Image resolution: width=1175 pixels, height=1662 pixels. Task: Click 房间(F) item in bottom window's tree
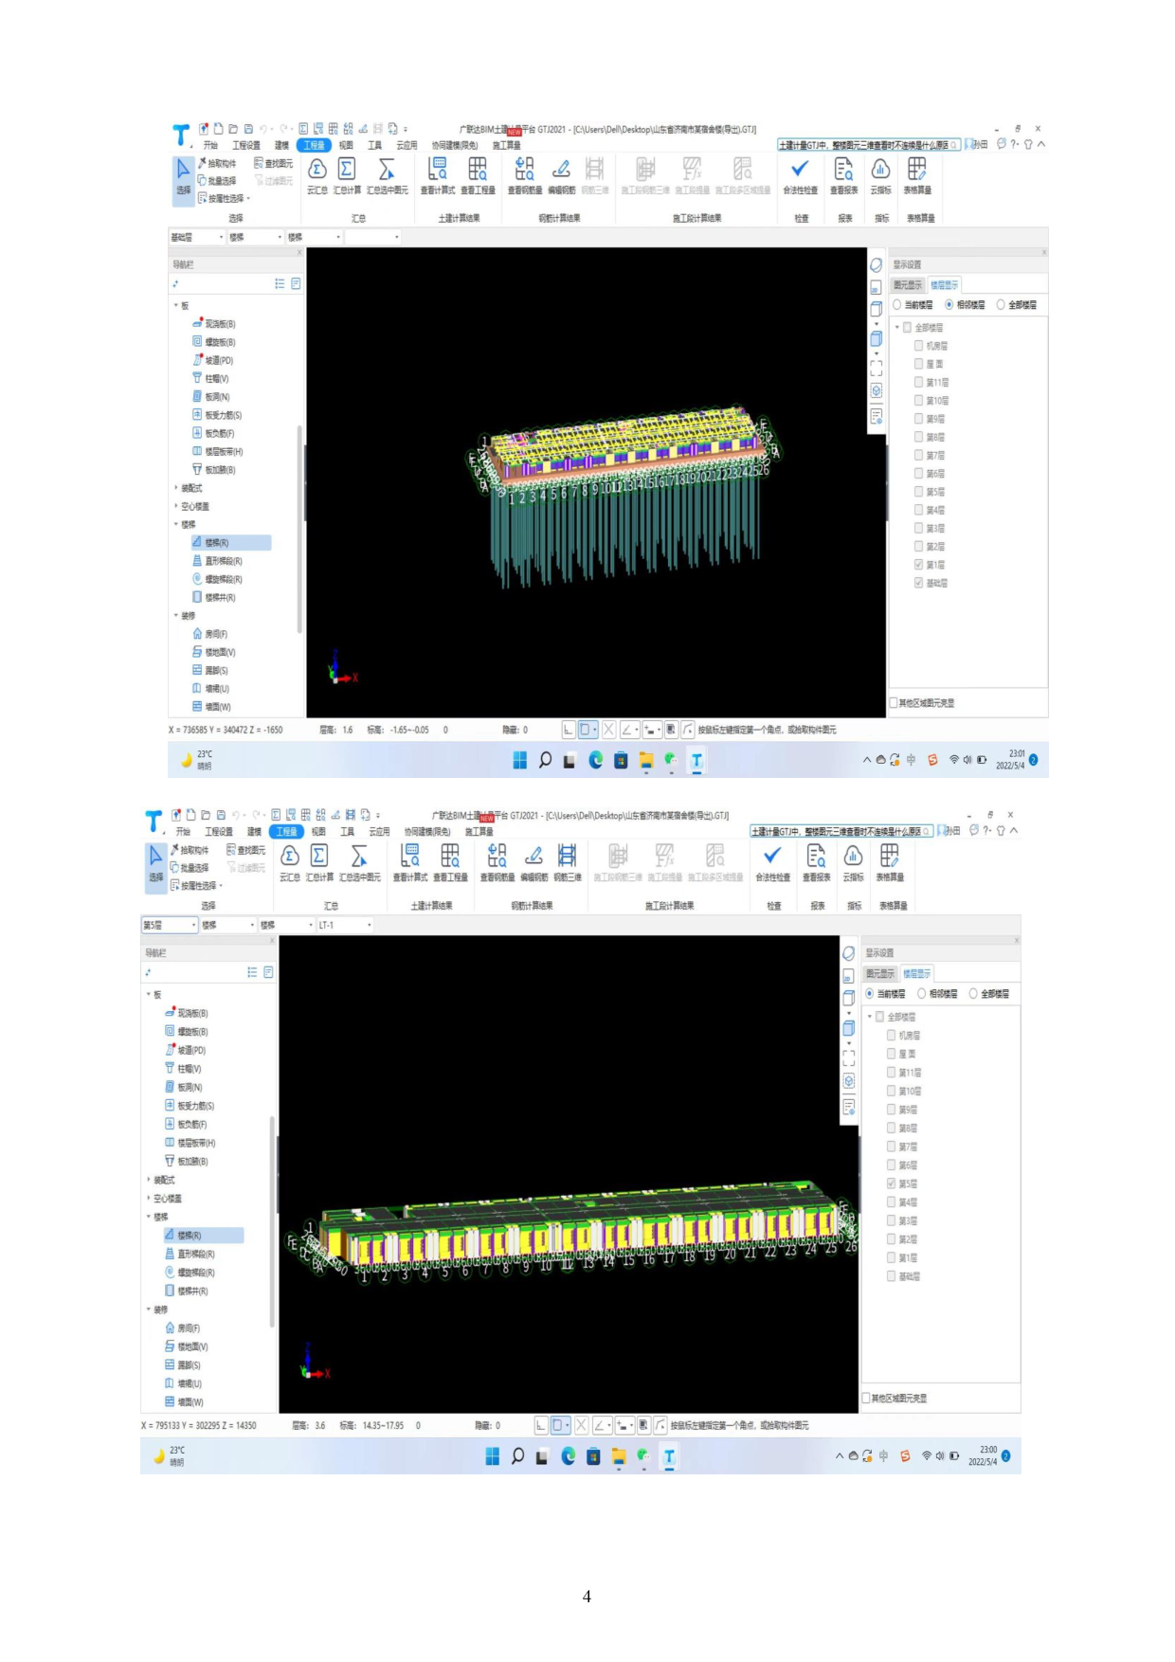click(189, 1328)
